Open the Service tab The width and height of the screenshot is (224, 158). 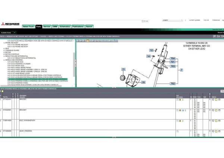point(47,27)
